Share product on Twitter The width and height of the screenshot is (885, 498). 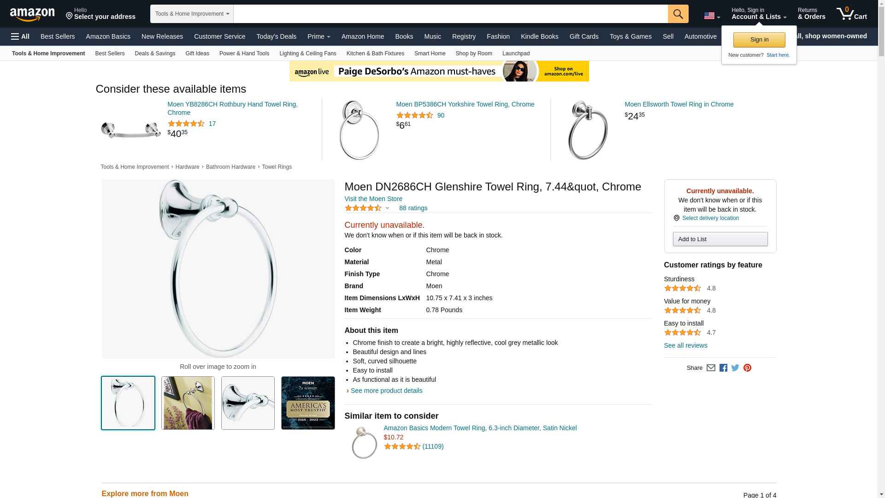point(735,368)
